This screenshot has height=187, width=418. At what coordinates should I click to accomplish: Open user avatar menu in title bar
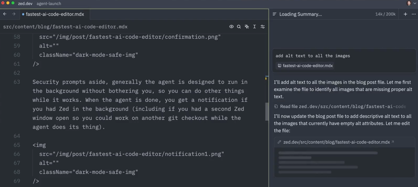(409, 3)
